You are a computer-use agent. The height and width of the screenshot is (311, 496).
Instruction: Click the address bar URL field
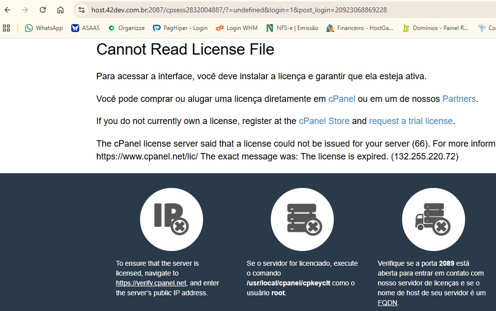click(x=246, y=10)
